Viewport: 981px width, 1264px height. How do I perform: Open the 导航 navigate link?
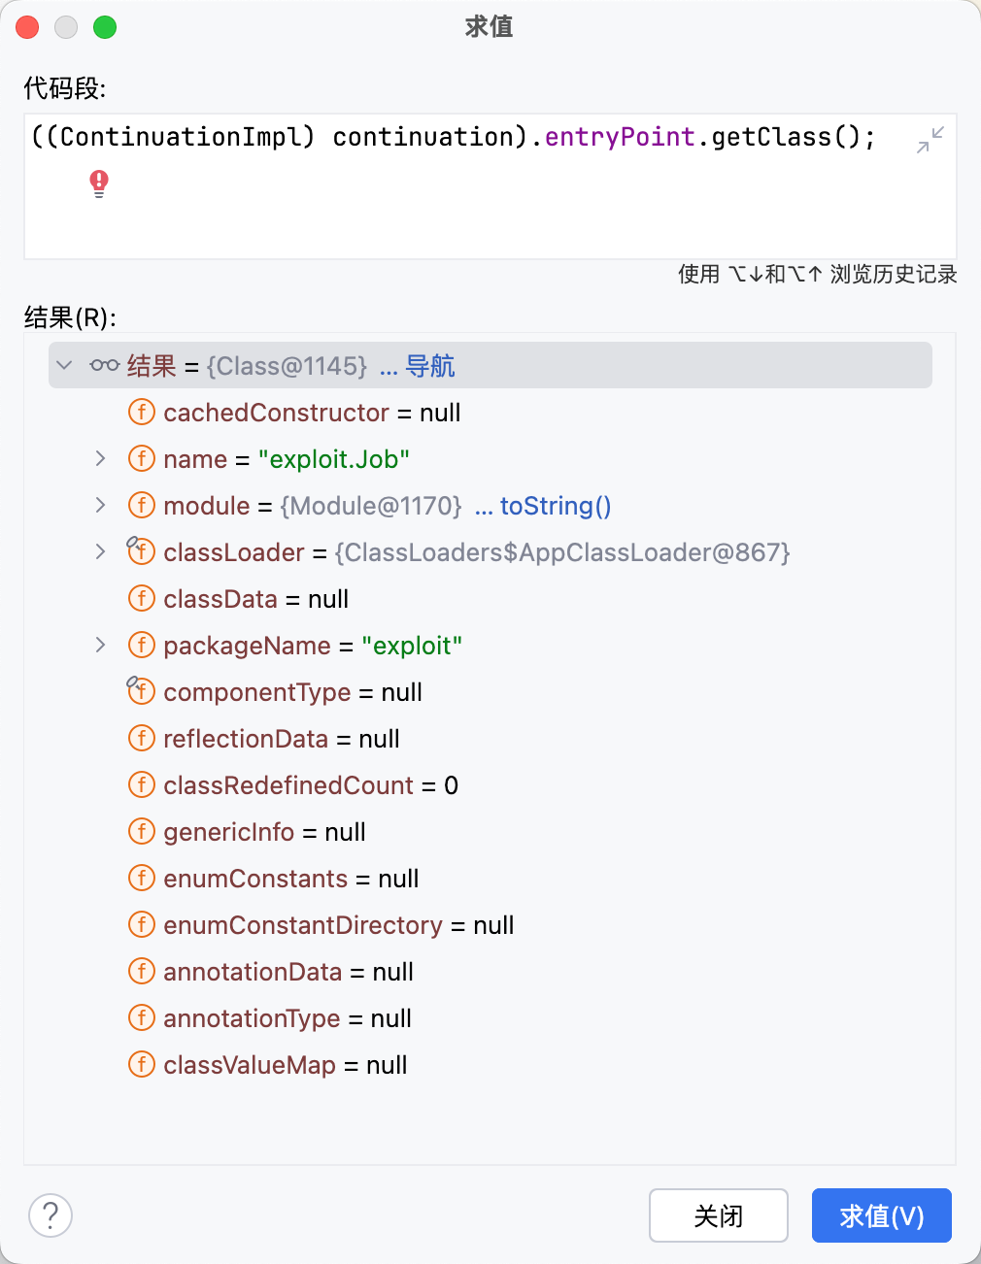tap(417, 366)
